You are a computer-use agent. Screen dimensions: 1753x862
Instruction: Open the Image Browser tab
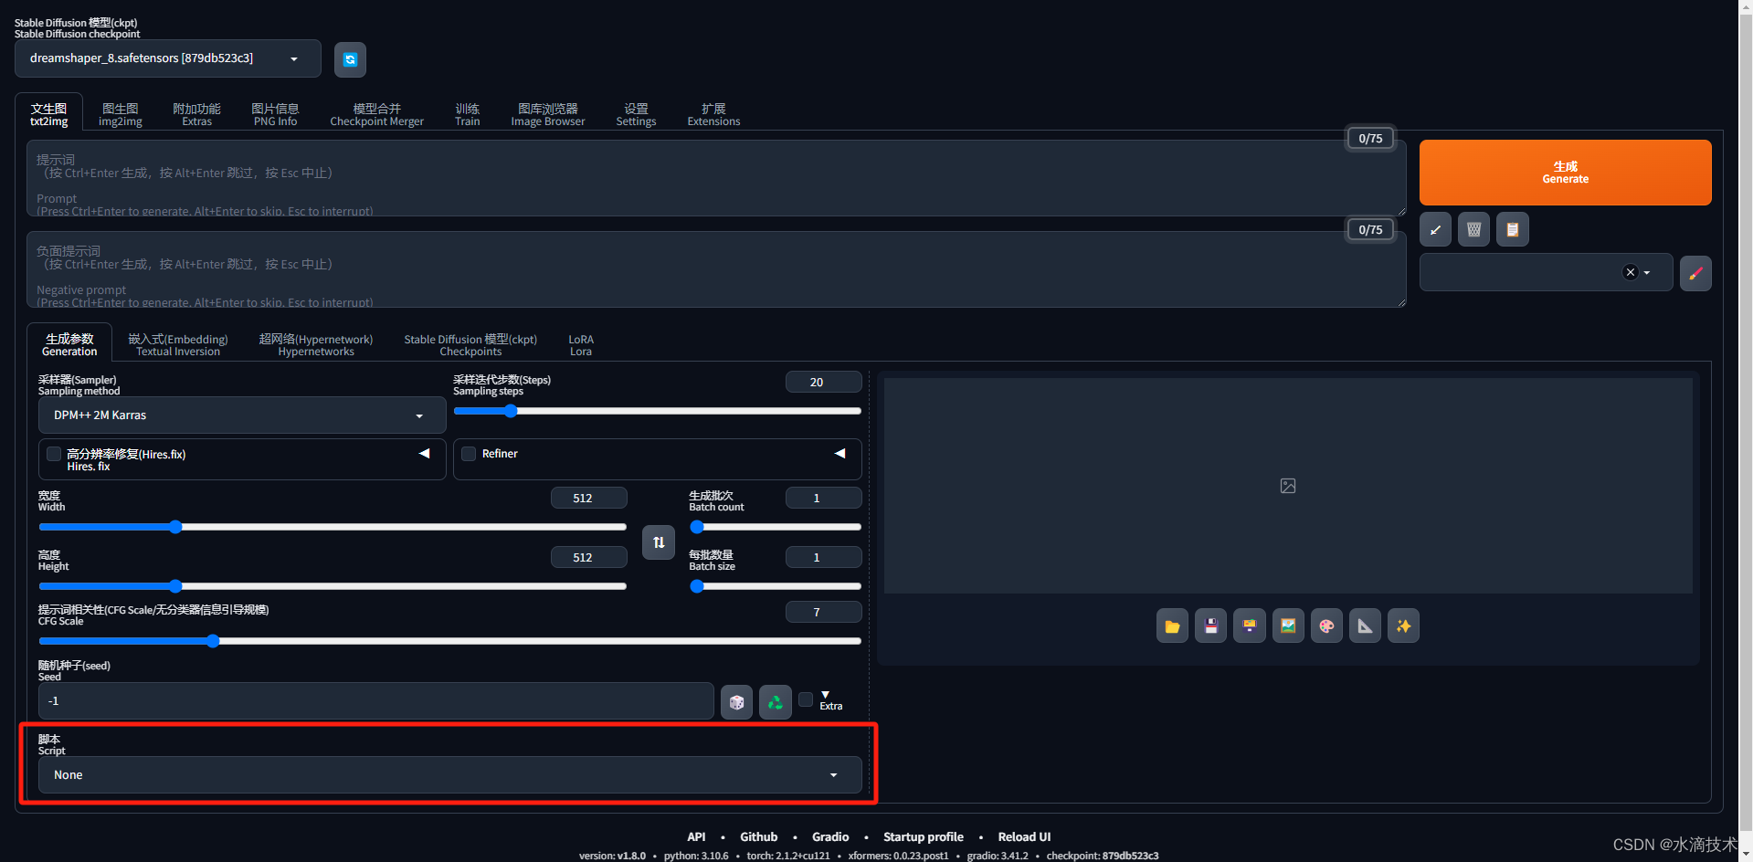(547, 115)
